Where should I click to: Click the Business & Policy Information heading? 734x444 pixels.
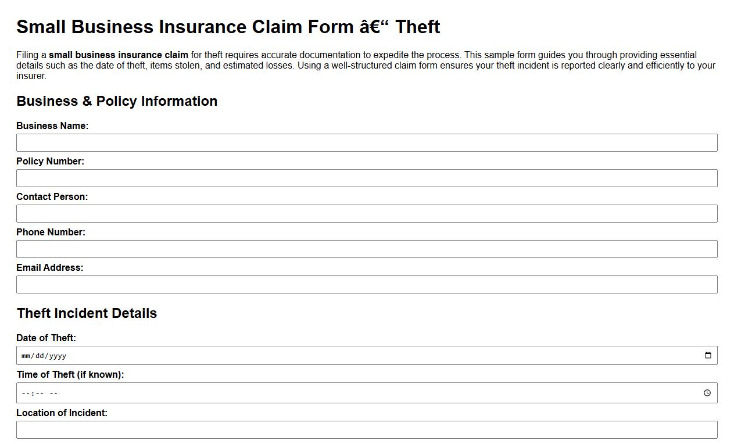pos(117,101)
